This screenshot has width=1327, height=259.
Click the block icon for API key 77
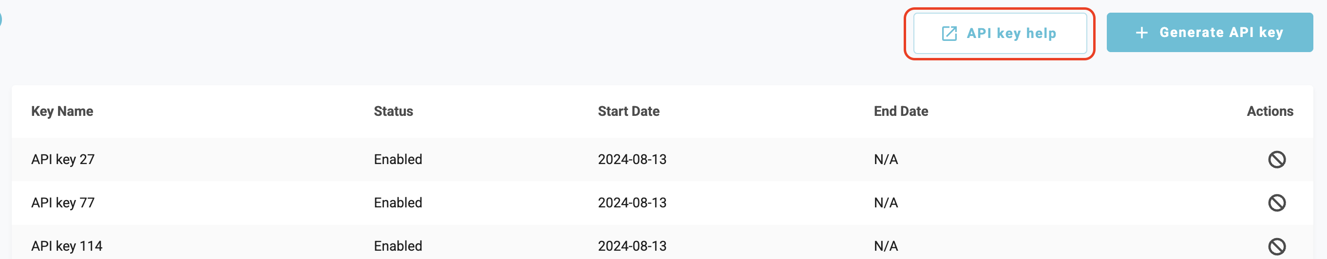coord(1276,203)
